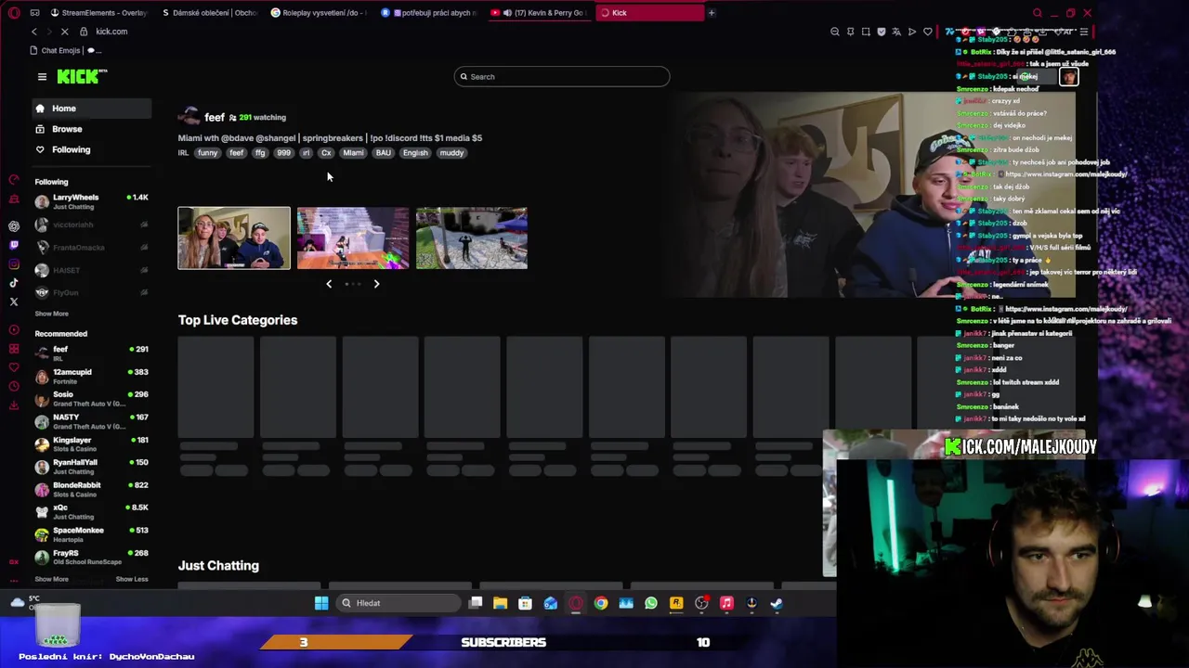Open ChatGPT in Opera sidebar

[14, 225]
